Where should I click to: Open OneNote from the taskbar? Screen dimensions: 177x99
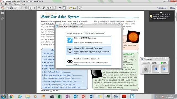67,97
